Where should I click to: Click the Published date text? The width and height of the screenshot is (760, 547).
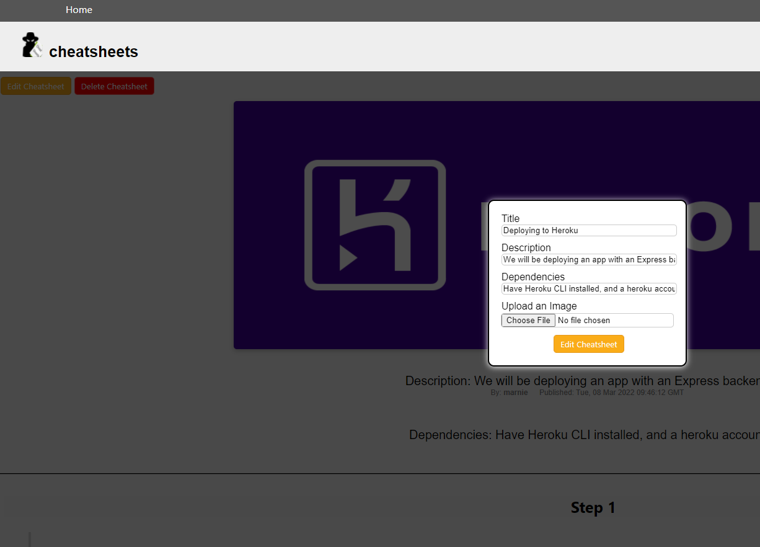click(611, 393)
